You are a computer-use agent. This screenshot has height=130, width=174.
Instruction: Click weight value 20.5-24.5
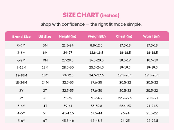pos(96,67)
